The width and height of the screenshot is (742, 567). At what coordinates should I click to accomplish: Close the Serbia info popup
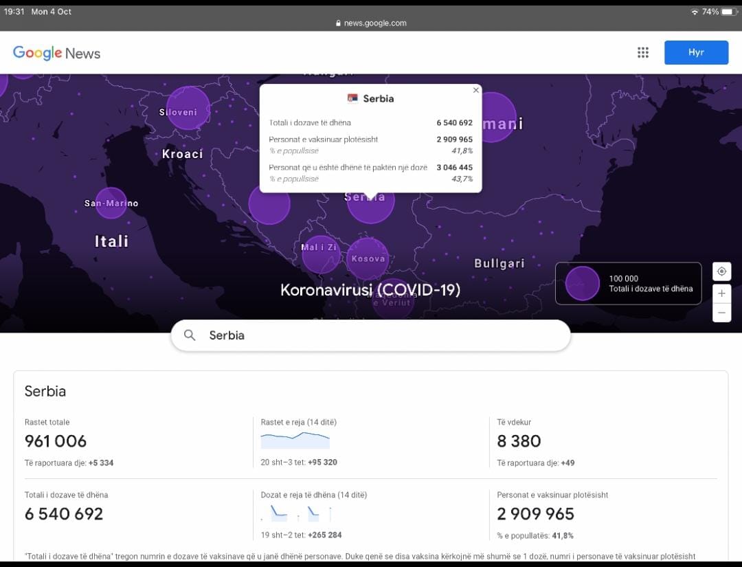coord(476,90)
